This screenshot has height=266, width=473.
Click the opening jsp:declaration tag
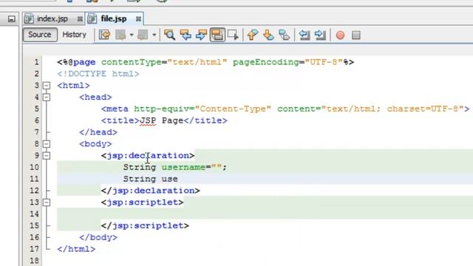pos(148,156)
